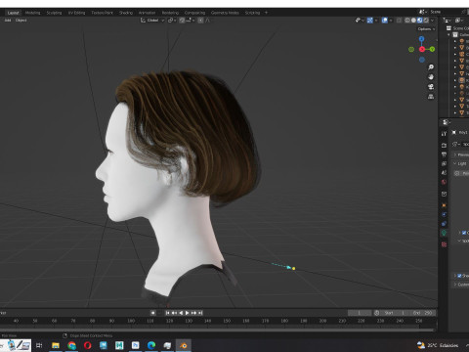Open the Compositing workspace tab
Viewport: 469px width, 352px height.
tap(194, 13)
